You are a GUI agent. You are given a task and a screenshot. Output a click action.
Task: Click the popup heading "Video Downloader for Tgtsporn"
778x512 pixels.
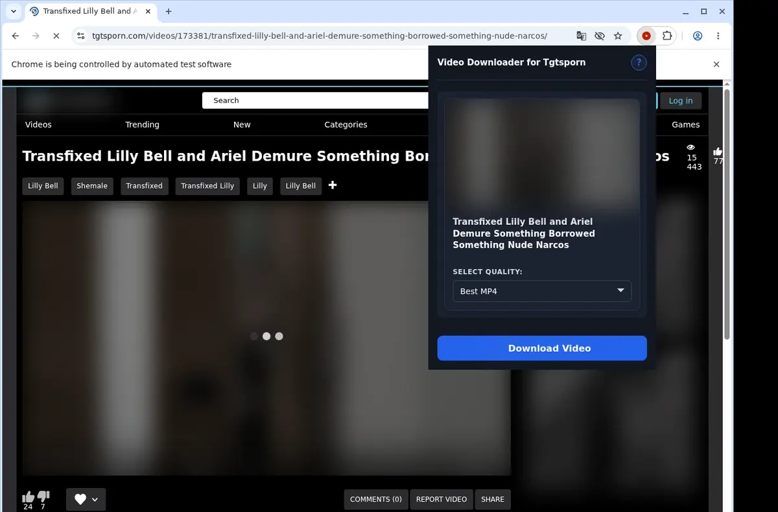512,62
